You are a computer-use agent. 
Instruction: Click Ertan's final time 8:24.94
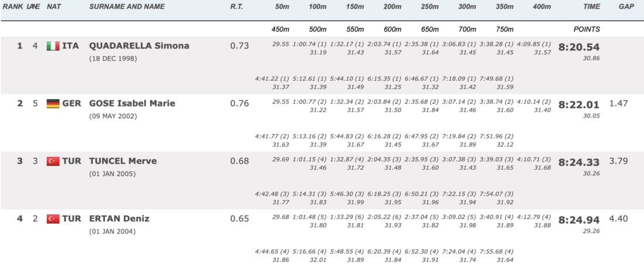click(579, 220)
